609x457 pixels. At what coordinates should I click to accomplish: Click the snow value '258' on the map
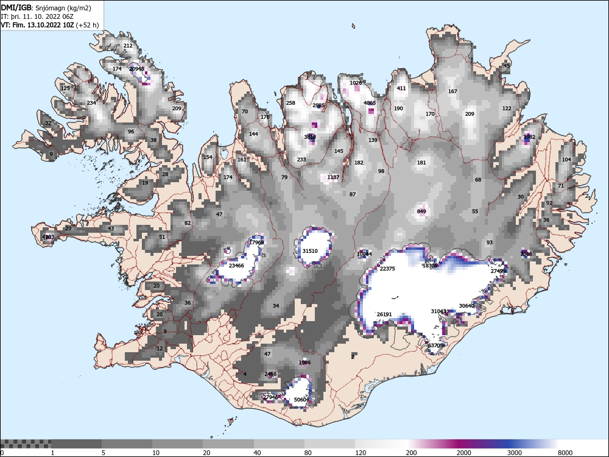[x=290, y=103]
